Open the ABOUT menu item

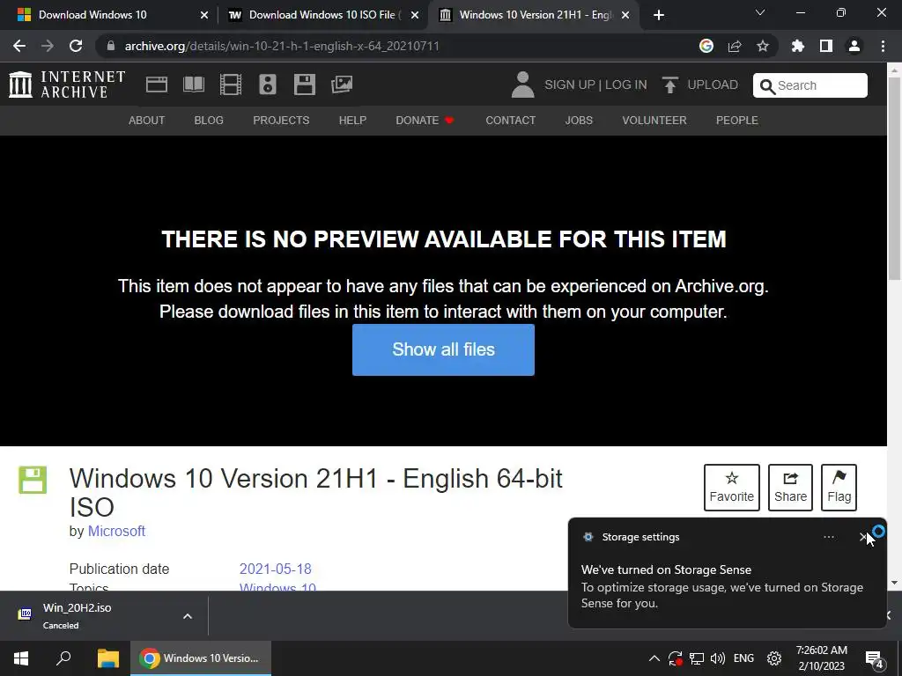coord(147,120)
